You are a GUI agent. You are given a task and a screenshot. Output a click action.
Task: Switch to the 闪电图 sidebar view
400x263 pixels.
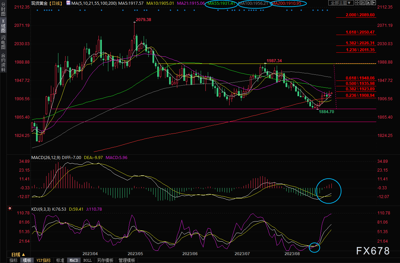pos(3,42)
